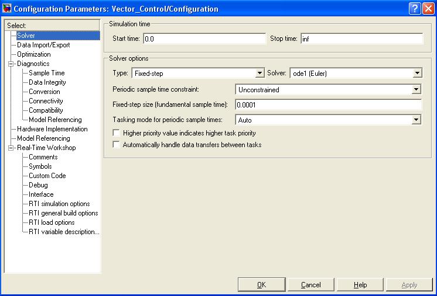Image resolution: width=437 pixels, height=296 pixels.
Task: Open Symbols page
Action: [x=40, y=166]
